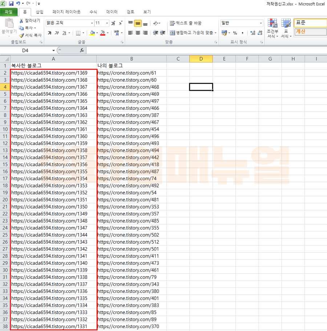Open the insert function fx dialog

click(82, 50)
